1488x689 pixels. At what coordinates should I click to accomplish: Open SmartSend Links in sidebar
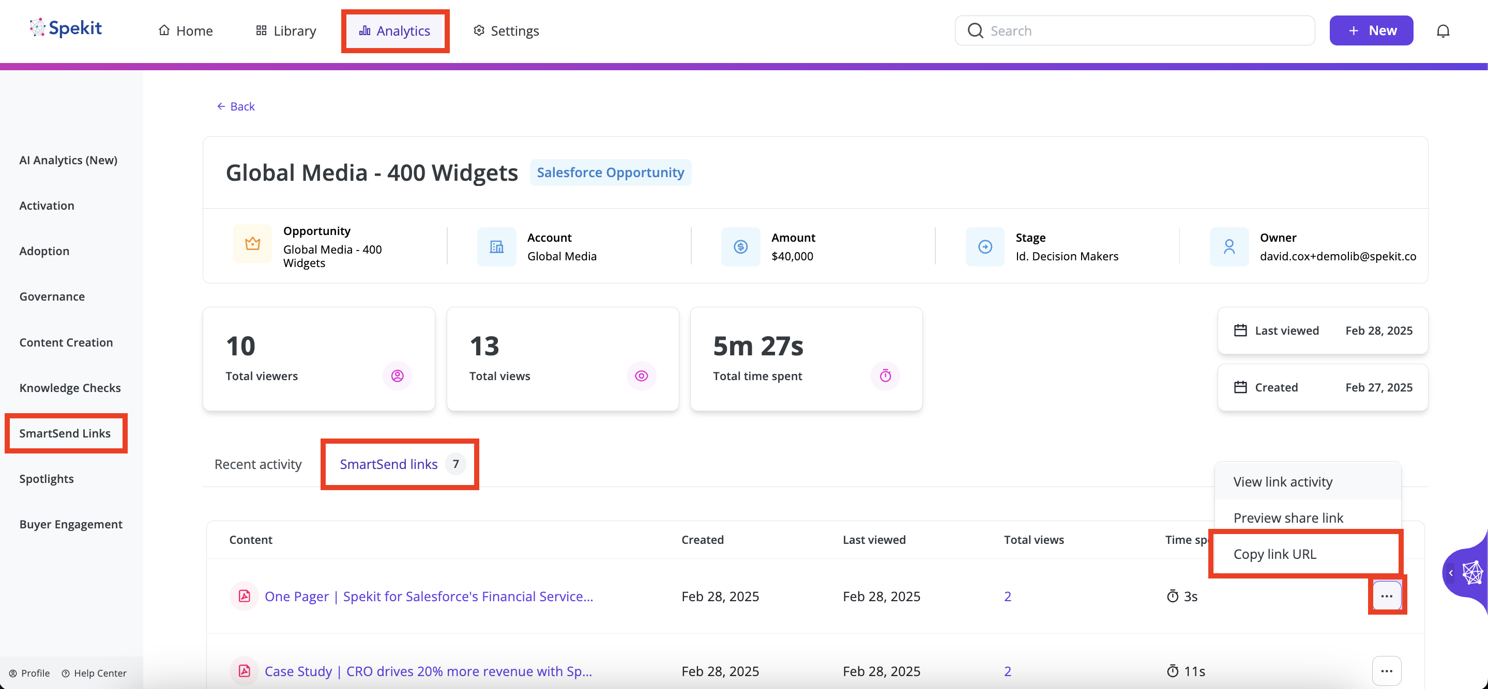[65, 433]
